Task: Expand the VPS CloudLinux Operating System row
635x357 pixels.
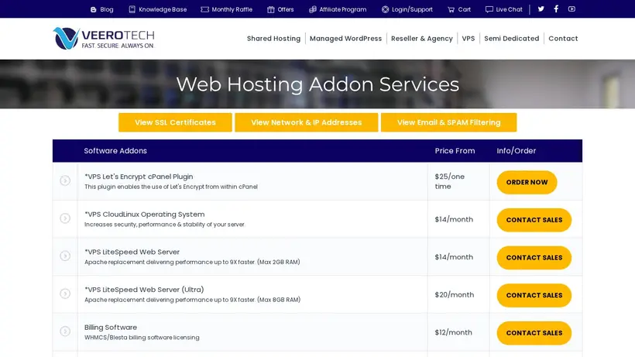Action: (65, 218)
